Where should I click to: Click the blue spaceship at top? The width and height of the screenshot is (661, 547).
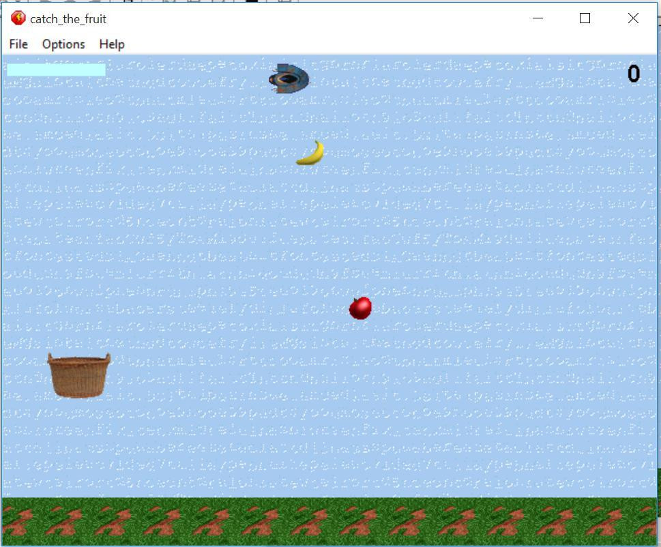(x=289, y=78)
